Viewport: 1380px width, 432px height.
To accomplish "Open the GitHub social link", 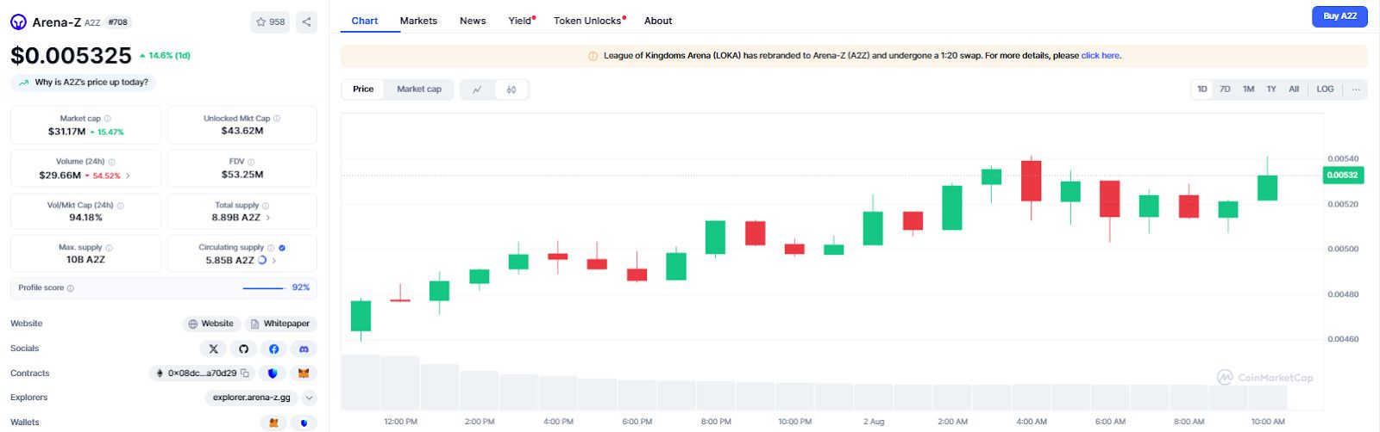I will coord(243,349).
